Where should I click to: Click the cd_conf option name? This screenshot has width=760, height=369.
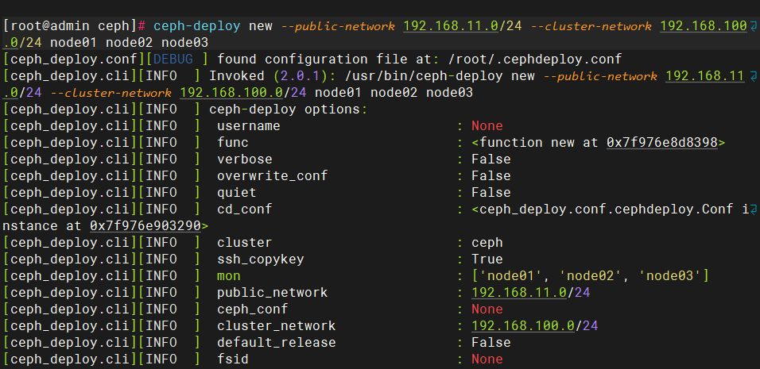[x=244, y=209]
